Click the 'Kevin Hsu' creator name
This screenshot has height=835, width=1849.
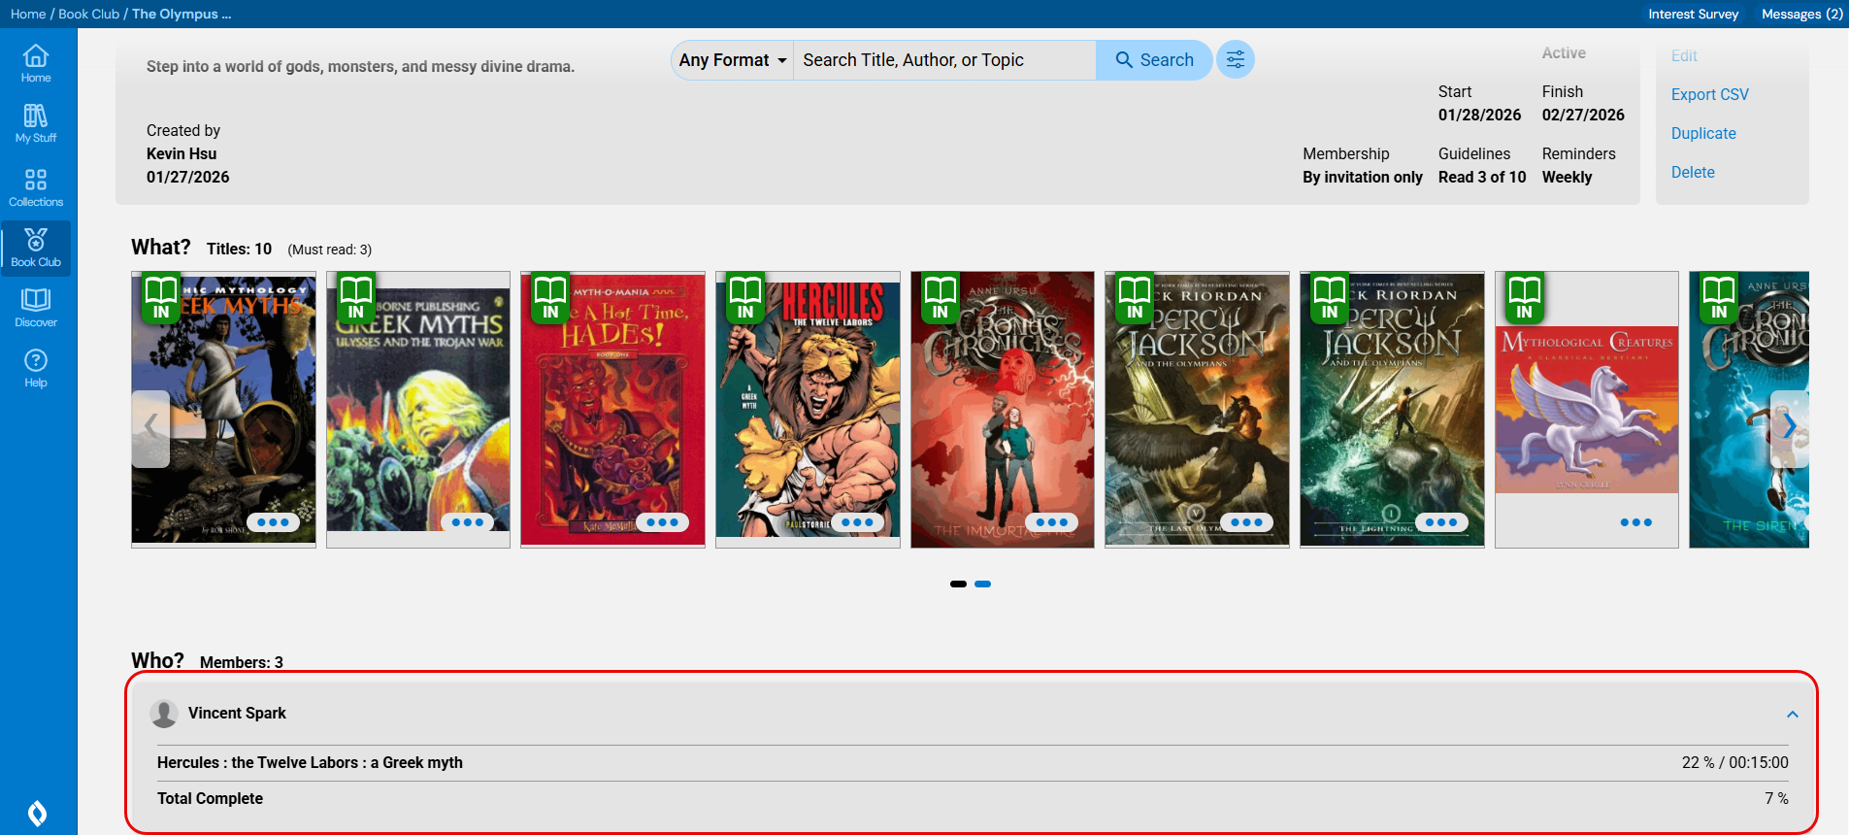coord(182,153)
